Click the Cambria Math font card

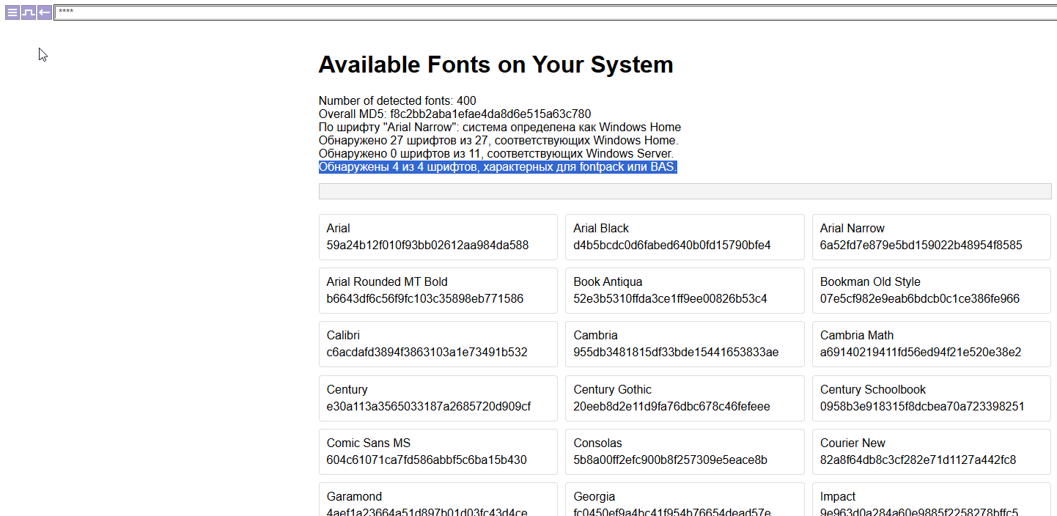coord(931,344)
